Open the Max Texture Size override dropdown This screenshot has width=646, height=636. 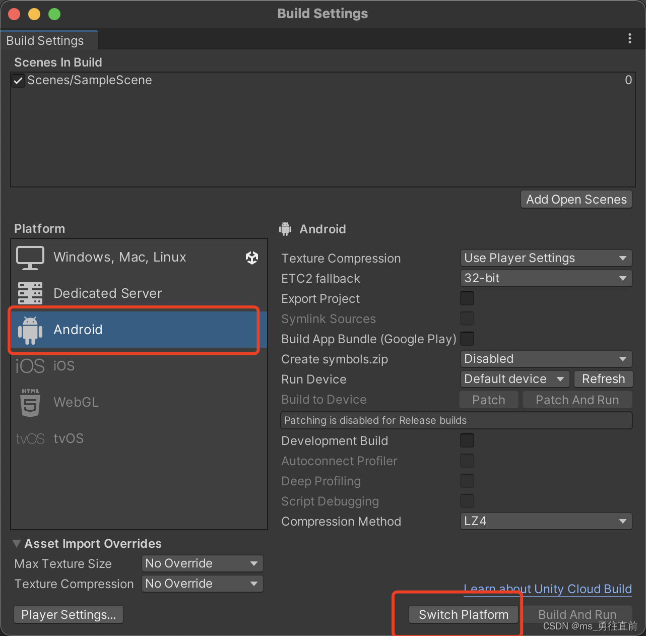coord(203,563)
